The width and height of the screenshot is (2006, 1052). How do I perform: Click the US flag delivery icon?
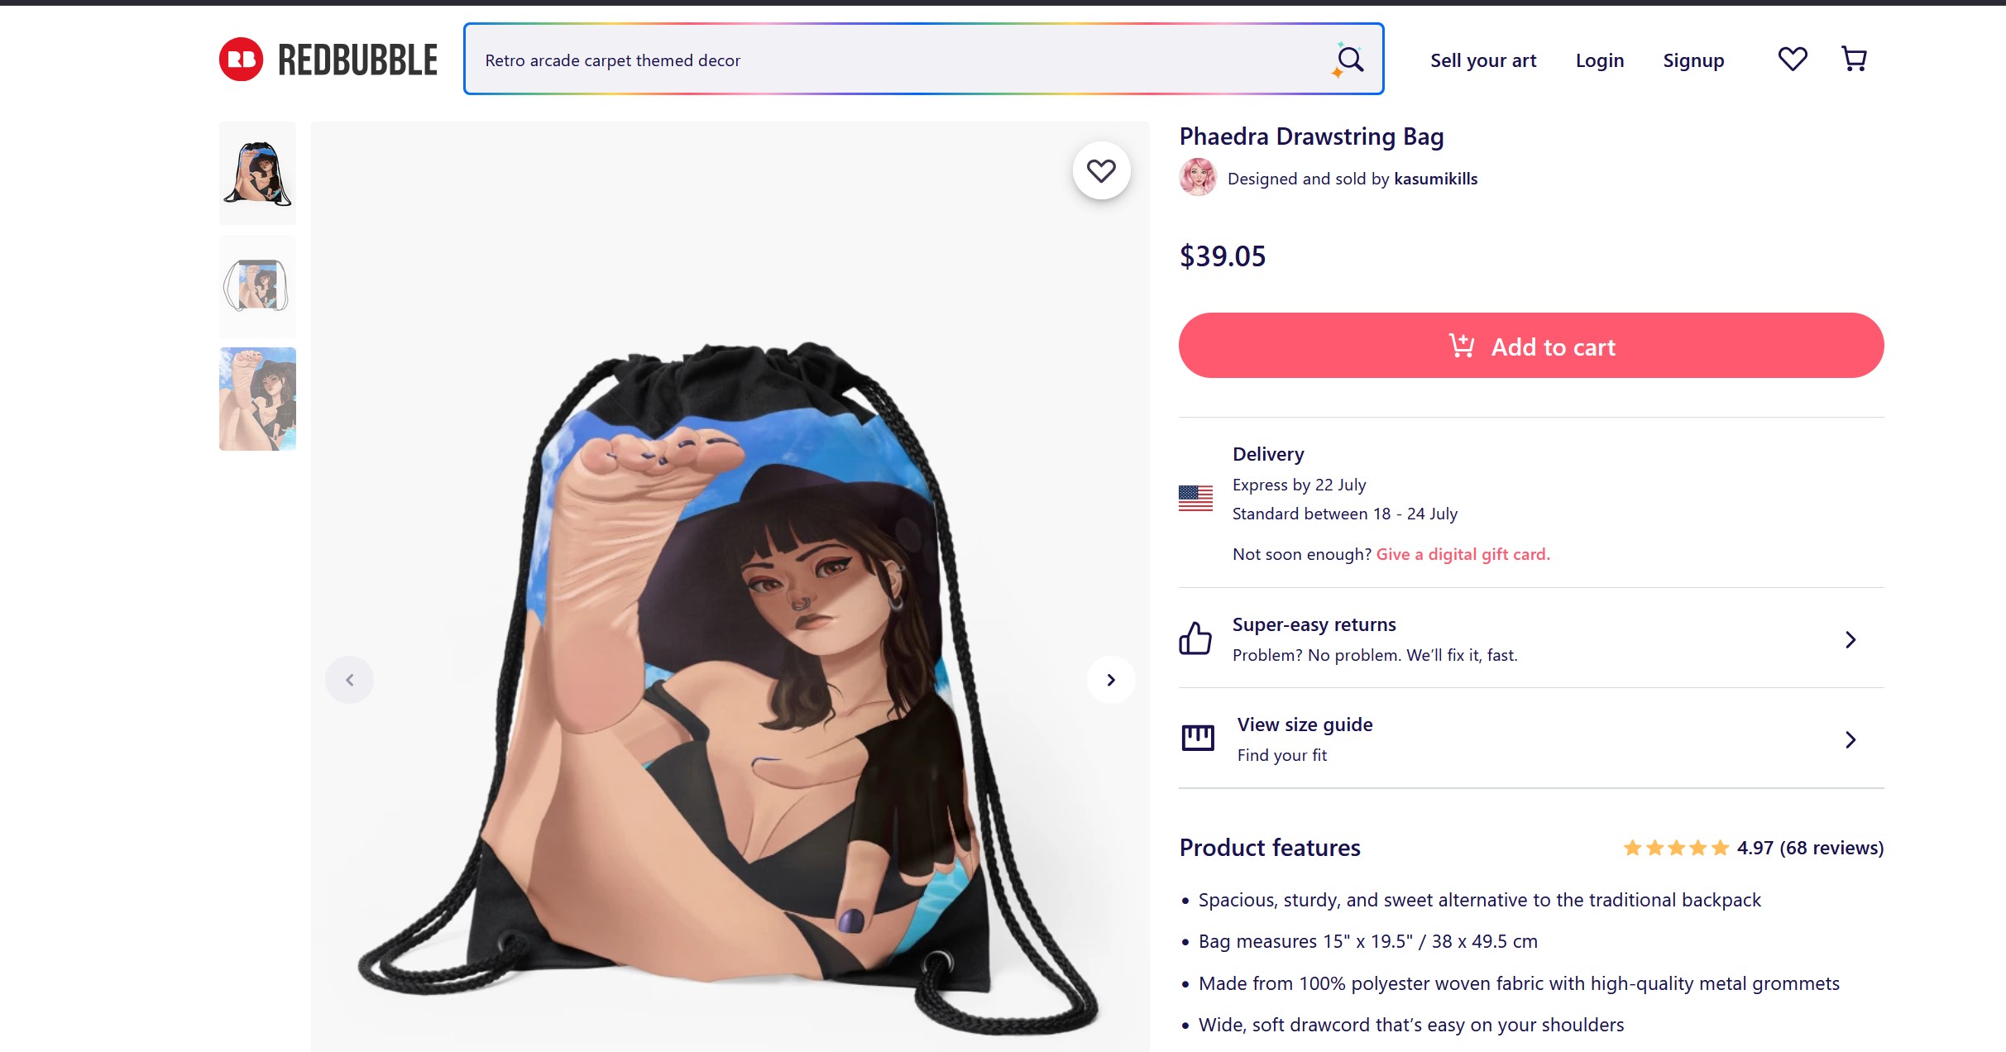[x=1195, y=498]
